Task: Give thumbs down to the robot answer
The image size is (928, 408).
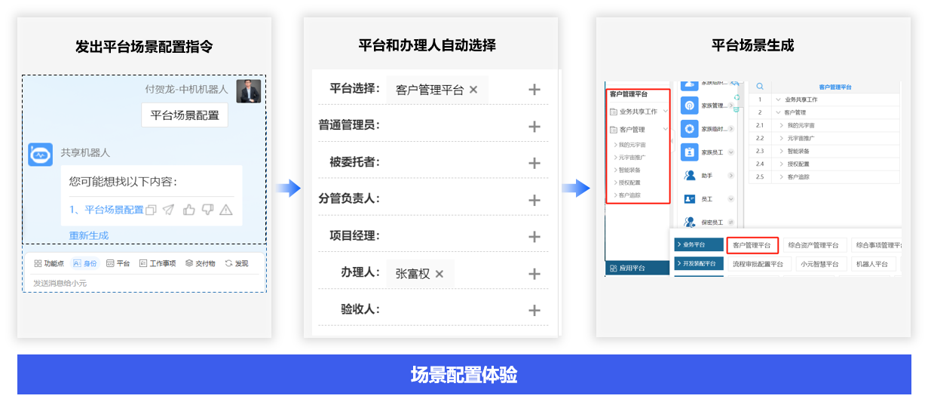Action: coord(207,210)
